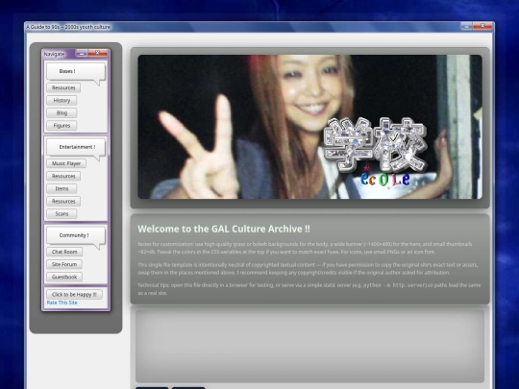
Task: Sign the Guestbook
Action: point(64,277)
